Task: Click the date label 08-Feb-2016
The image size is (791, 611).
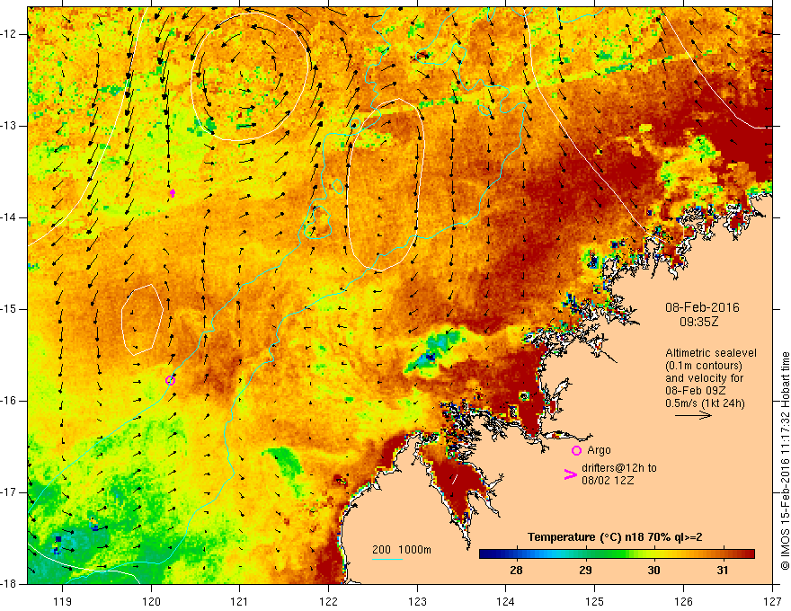Action: click(x=702, y=307)
